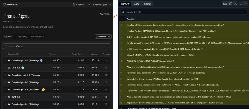Screen dimensions: 249x109
Task: Sort by Latency column
Action: [96, 54]
